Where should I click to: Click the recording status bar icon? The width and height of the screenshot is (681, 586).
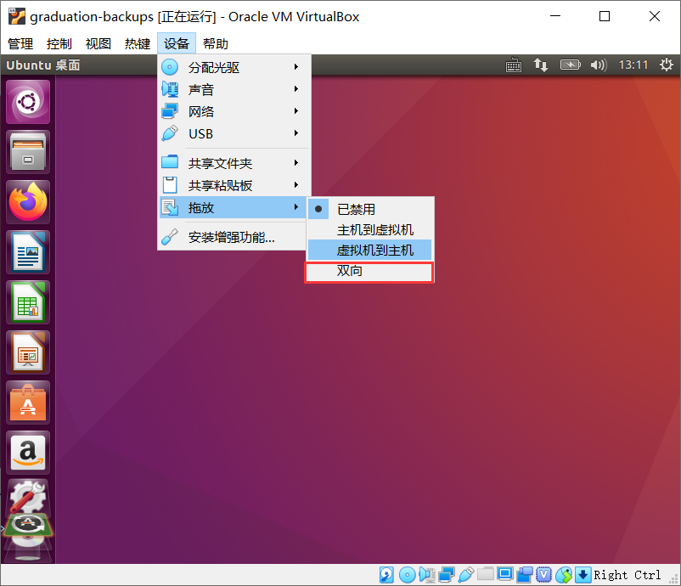coord(525,575)
